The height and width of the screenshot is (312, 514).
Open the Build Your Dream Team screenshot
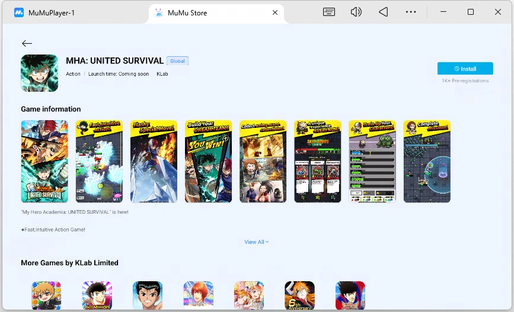pos(209,161)
